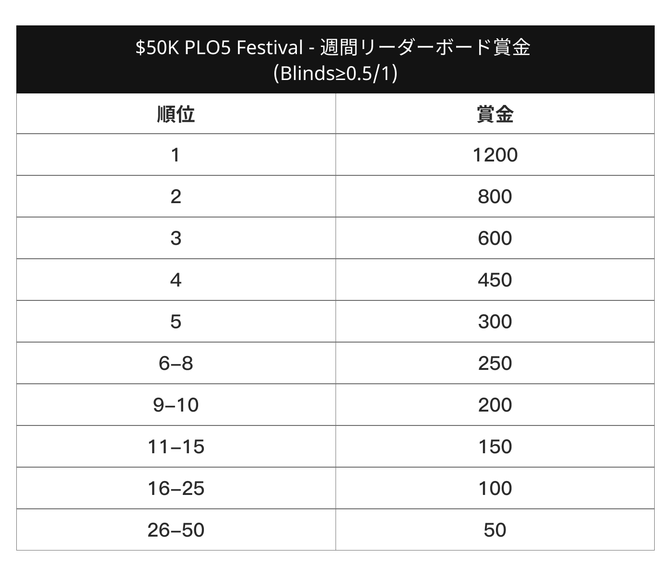671x585 pixels.
Task: Click rank 1 cell
Action: 176,155
